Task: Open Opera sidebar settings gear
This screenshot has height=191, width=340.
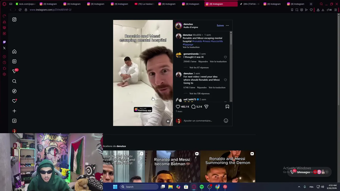Action: click(4, 74)
